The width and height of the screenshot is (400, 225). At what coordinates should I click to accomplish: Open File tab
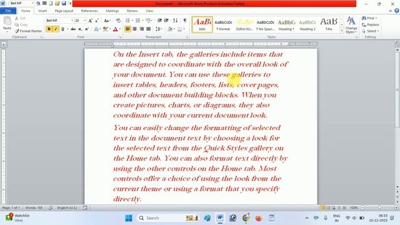tap(8, 11)
